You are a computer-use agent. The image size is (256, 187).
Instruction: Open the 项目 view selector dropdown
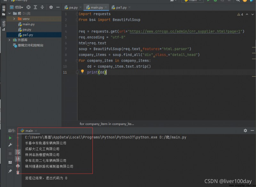17,7
